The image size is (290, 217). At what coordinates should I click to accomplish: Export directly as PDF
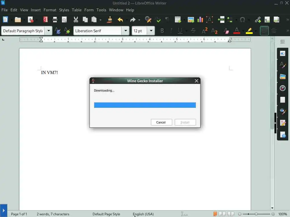tap(46, 19)
